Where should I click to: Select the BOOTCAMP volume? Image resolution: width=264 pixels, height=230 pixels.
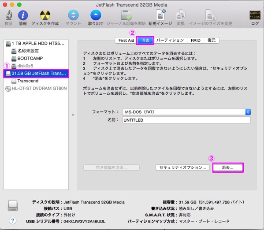pos(36,59)
